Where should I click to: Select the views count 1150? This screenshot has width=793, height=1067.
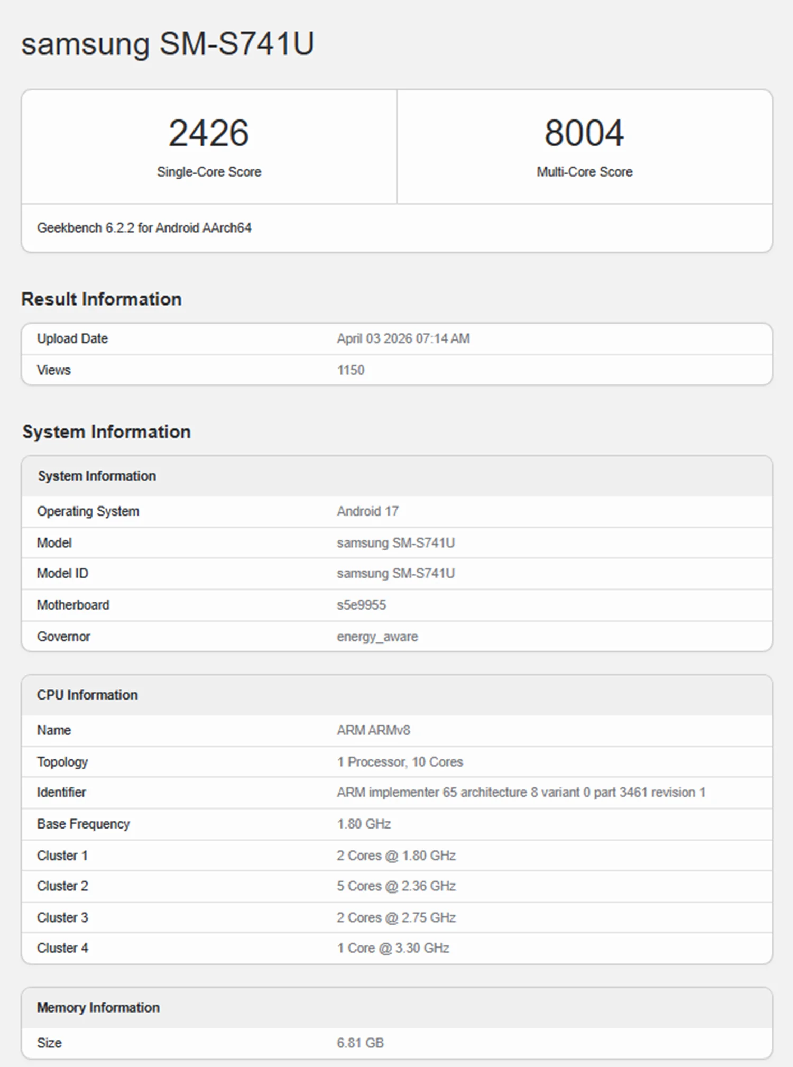[351, 370]
